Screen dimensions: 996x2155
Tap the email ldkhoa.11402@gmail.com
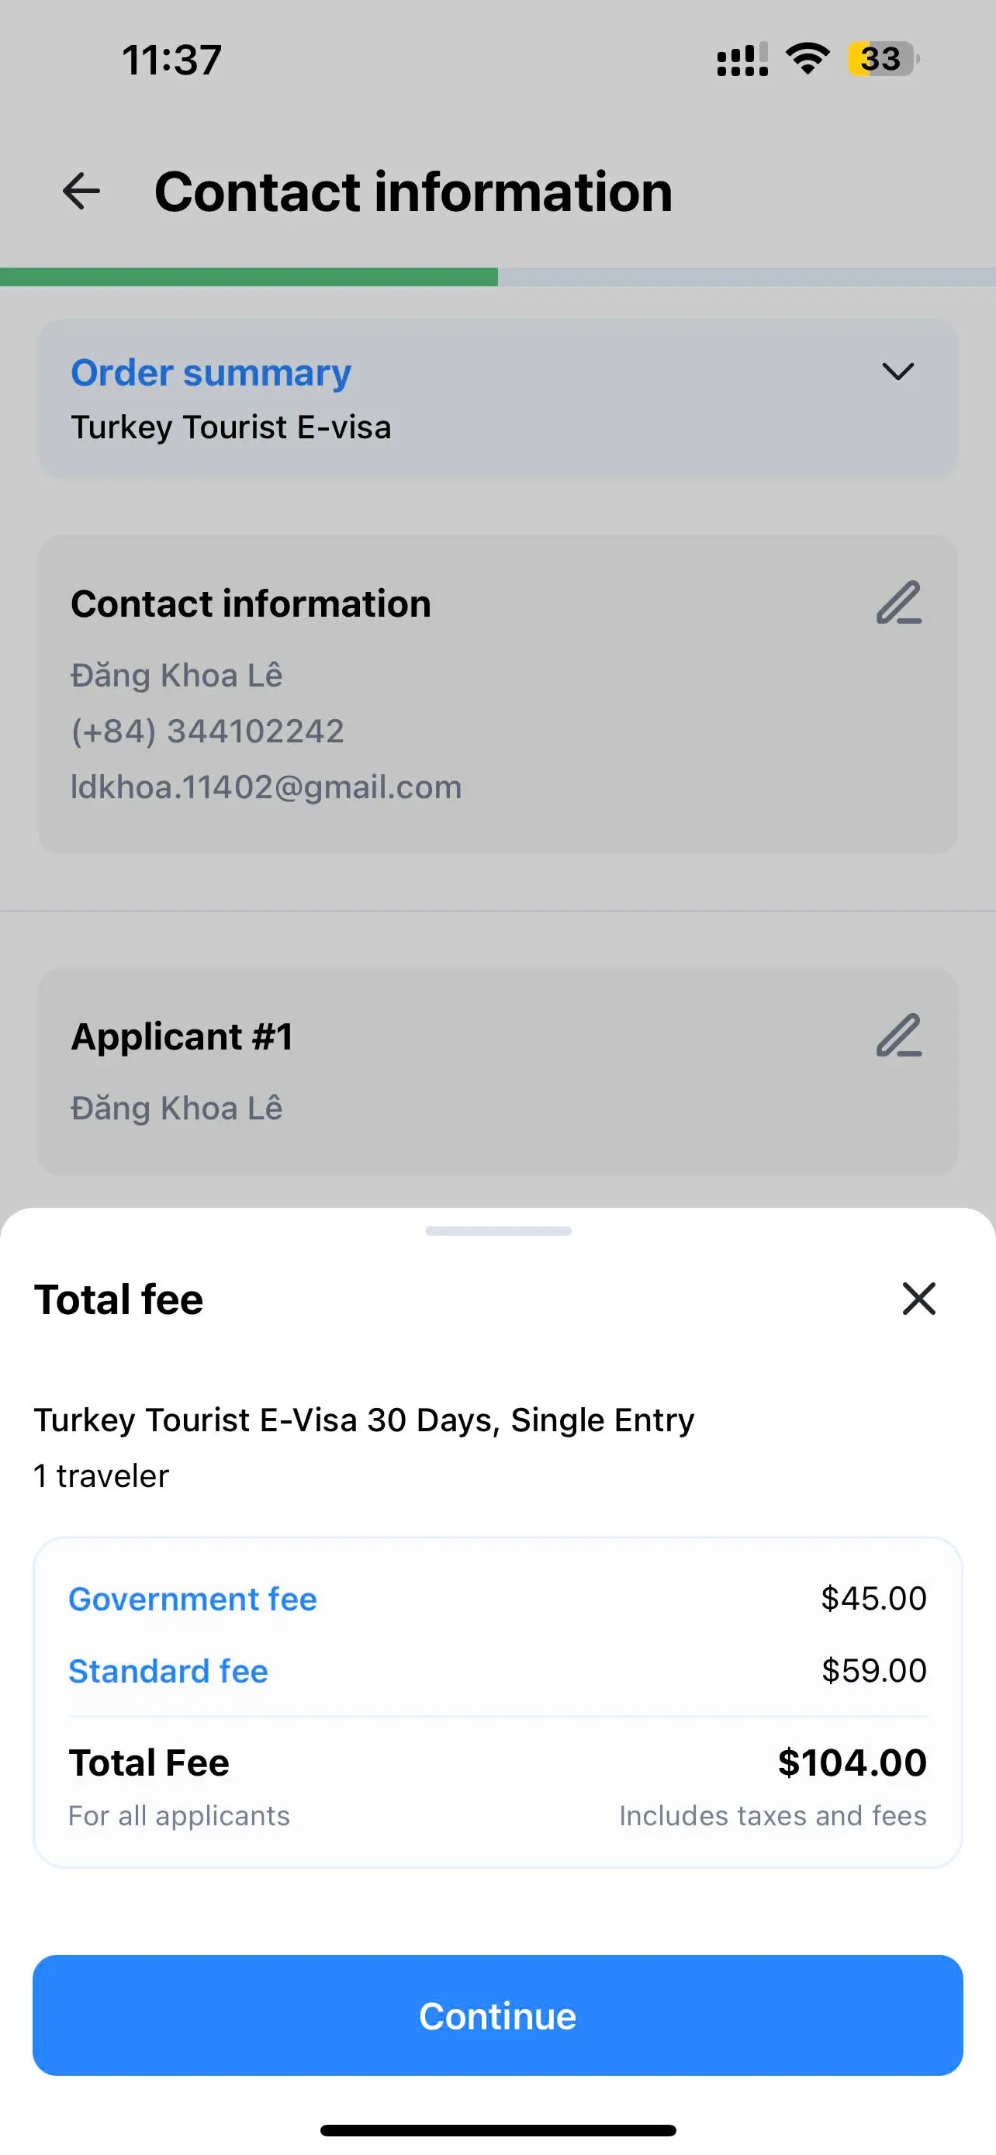(266, 787)
